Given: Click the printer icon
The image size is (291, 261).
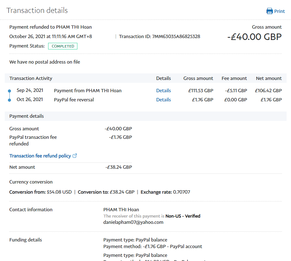Looking at the screenshot, I should [x=270, y=11].
